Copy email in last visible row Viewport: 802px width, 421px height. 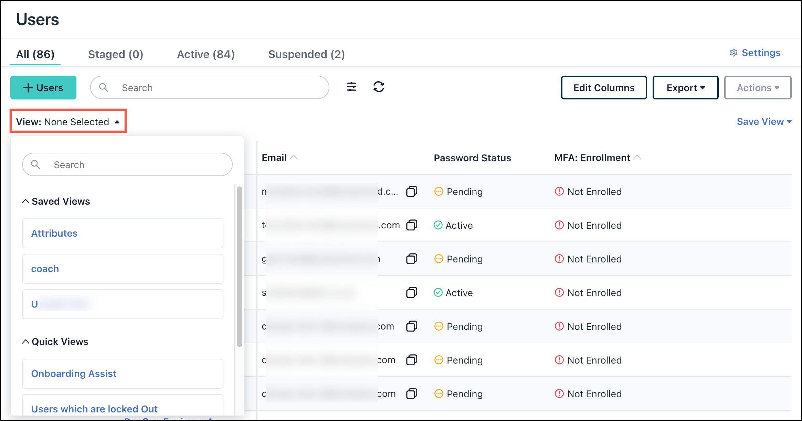(411, 393)
